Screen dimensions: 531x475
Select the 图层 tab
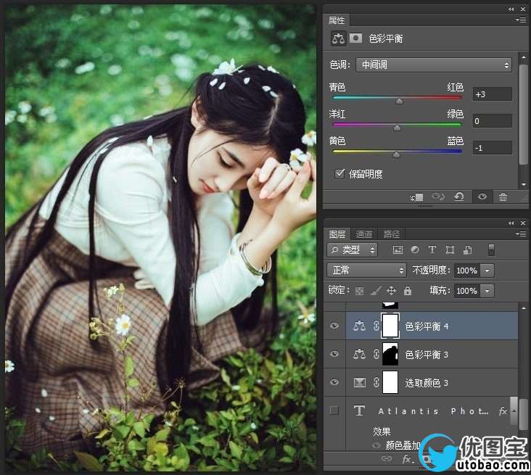point(337,234)
